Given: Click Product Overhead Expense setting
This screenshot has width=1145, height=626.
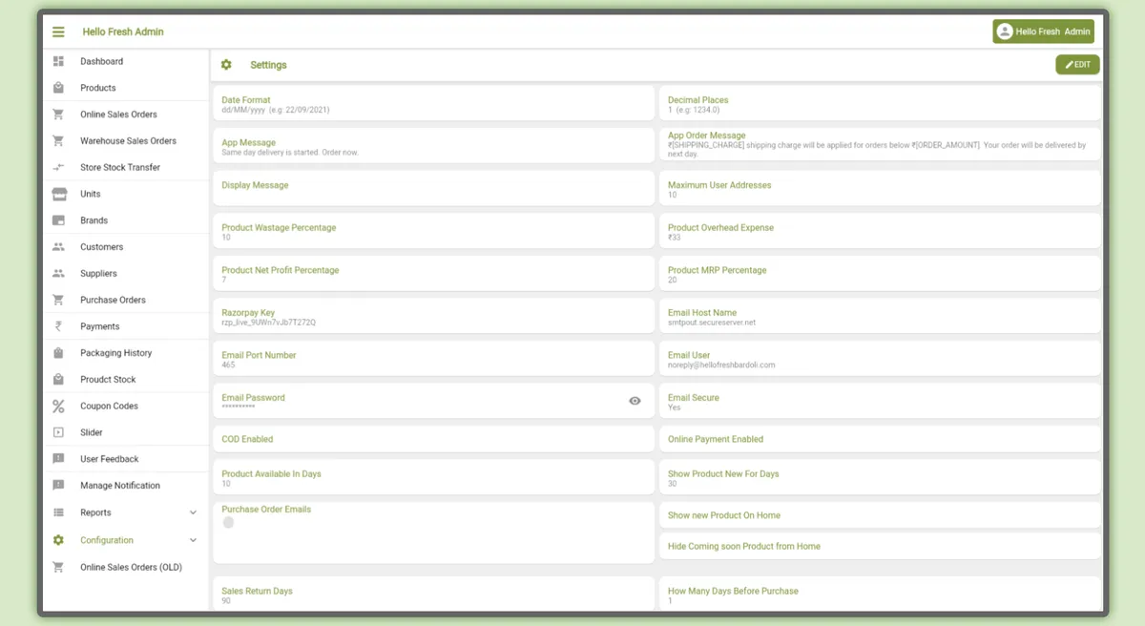Looking at the screenshot, I should coord(880,231).
